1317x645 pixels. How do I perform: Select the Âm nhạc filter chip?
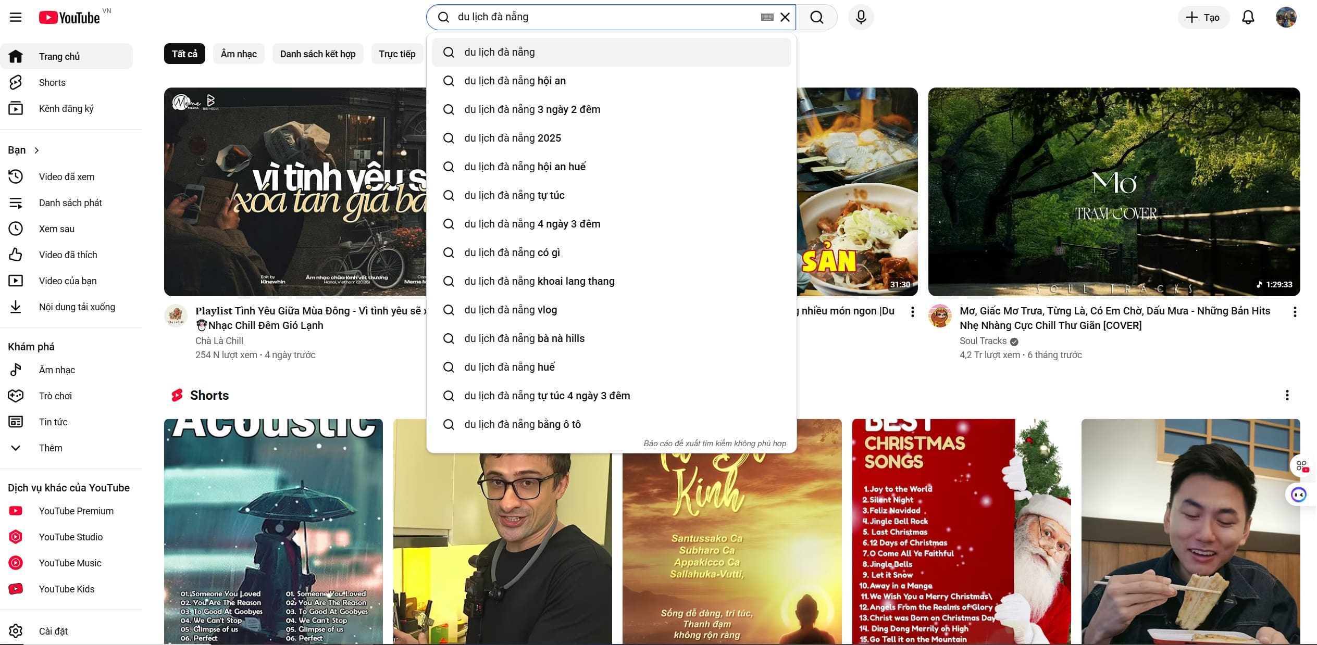point(239,54)
